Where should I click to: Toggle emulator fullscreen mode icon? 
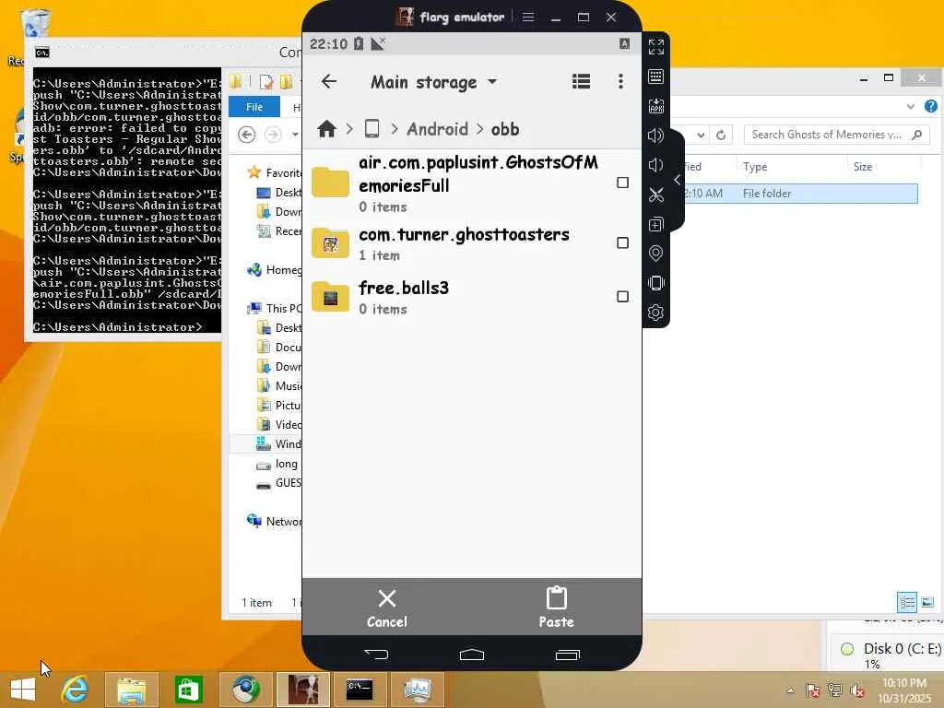656,47
